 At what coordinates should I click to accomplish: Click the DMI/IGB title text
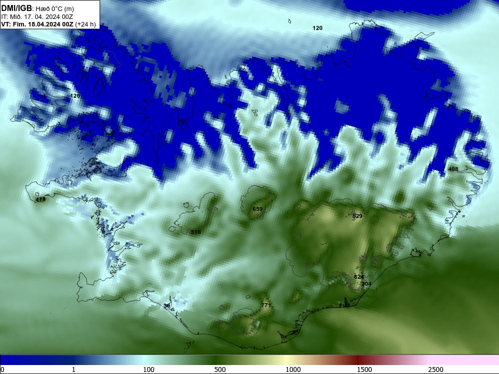pyautogui.click(x=16, y=8)
